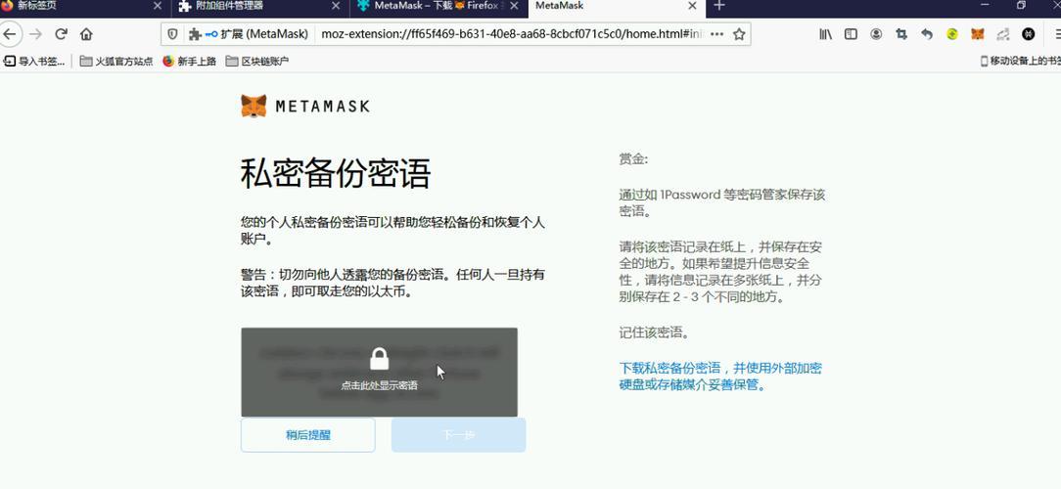The height and width of the screenshot is (489, 1061).
Task: Click the MetaMask fox extension icon in toolbar
Action: (x=977, y=34)
